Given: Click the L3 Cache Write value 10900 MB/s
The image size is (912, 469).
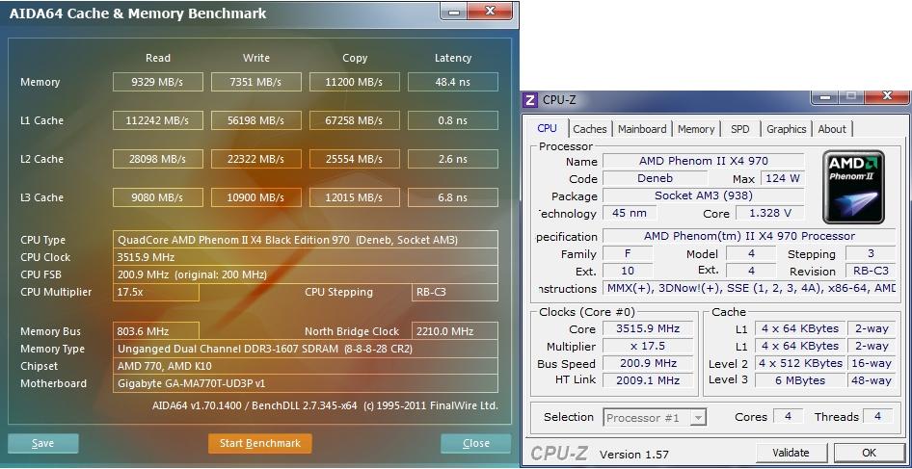Looking at the screenshot, I should tap(255, 197).
